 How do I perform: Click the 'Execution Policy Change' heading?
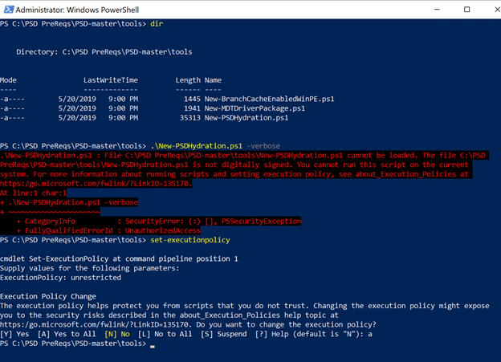(48, 296)
